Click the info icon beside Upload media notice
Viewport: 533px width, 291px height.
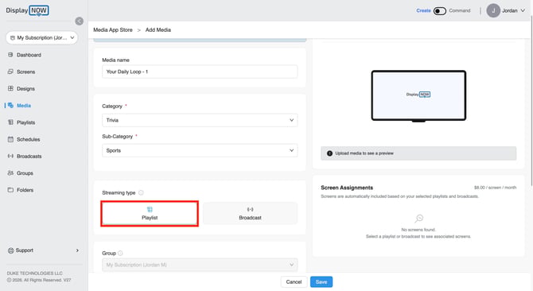click(329, 153)
